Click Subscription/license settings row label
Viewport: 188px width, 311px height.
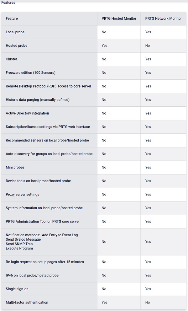(48, 127)
